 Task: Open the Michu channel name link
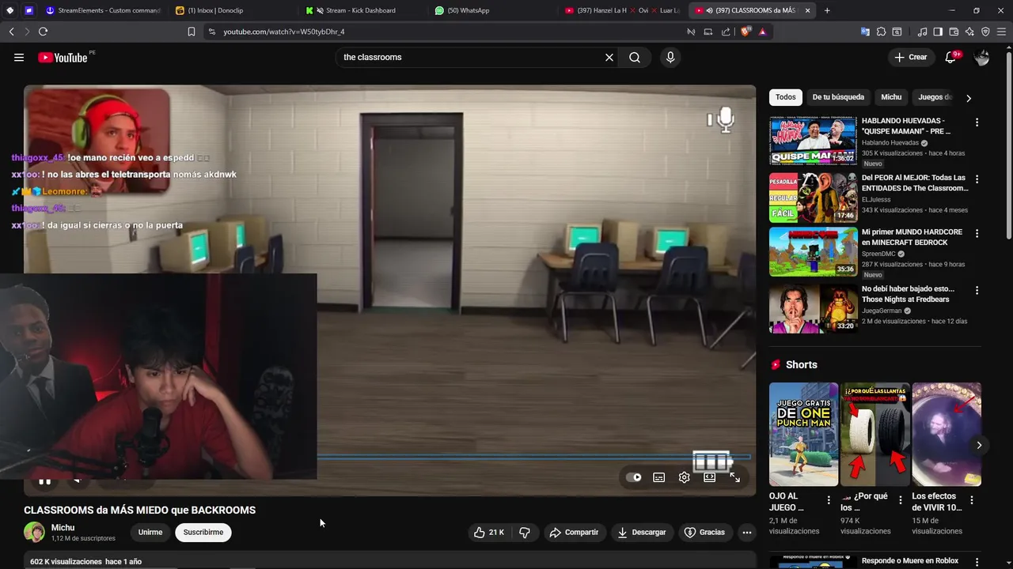63,528
